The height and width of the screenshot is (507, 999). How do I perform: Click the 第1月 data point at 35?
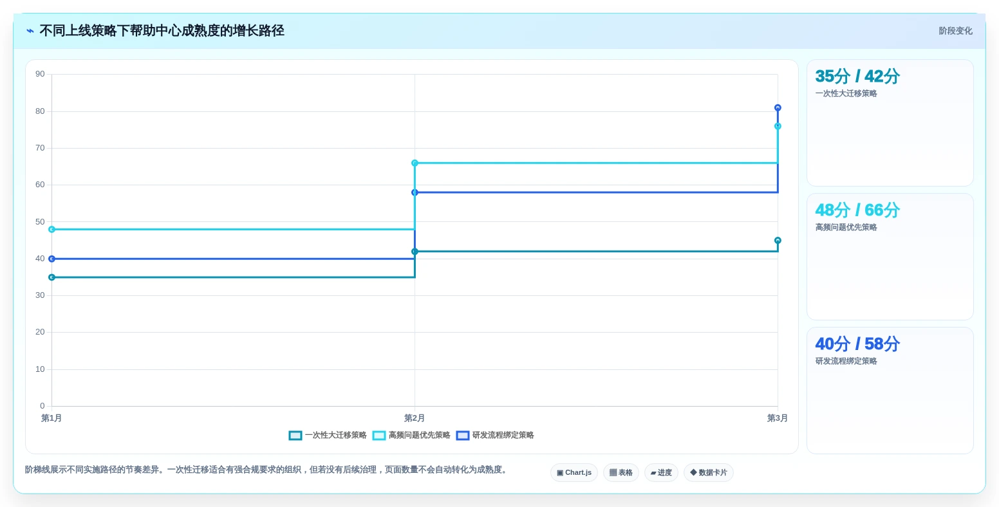pyautogui.click(x=52, y=277)
